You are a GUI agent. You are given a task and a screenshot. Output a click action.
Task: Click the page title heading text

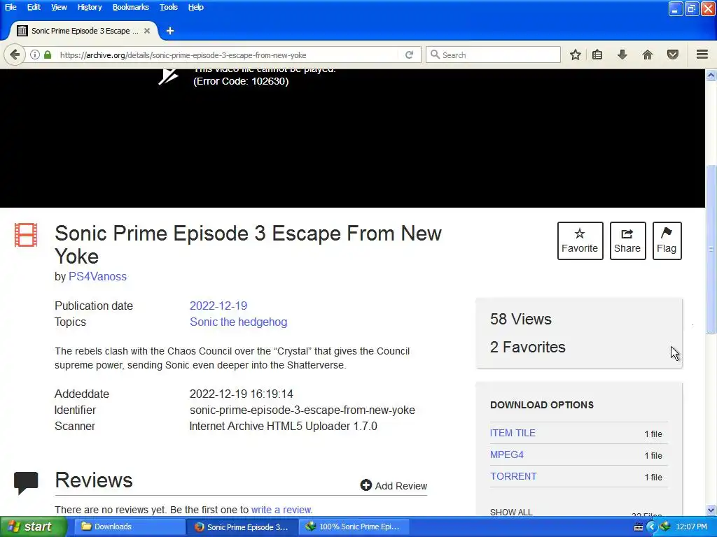248,244
